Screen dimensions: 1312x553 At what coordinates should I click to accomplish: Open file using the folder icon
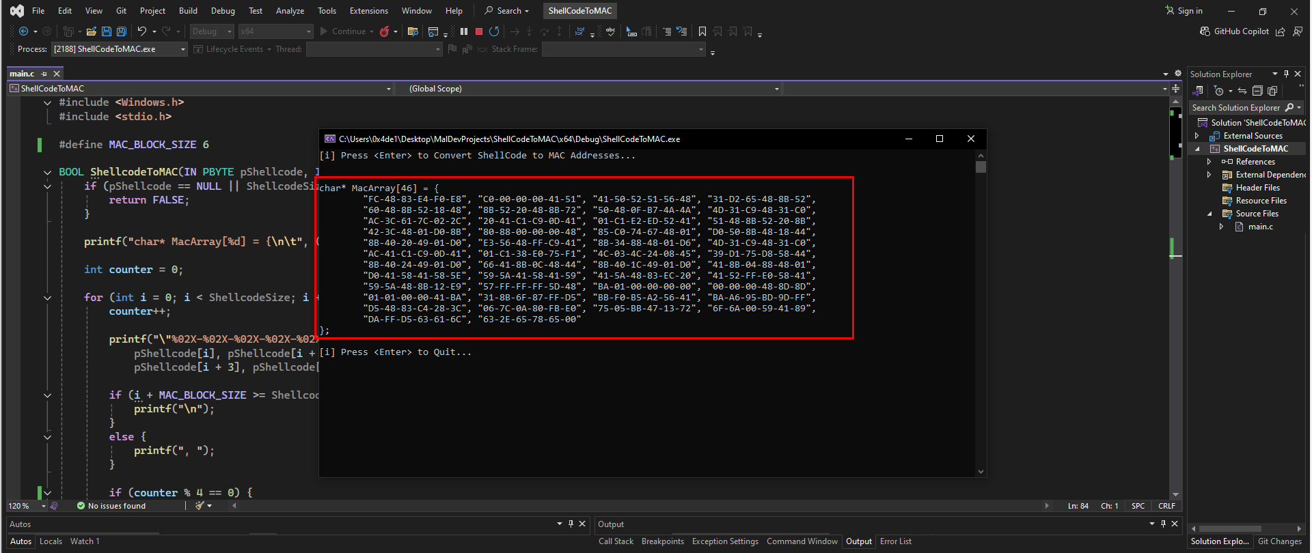[91, 31]
